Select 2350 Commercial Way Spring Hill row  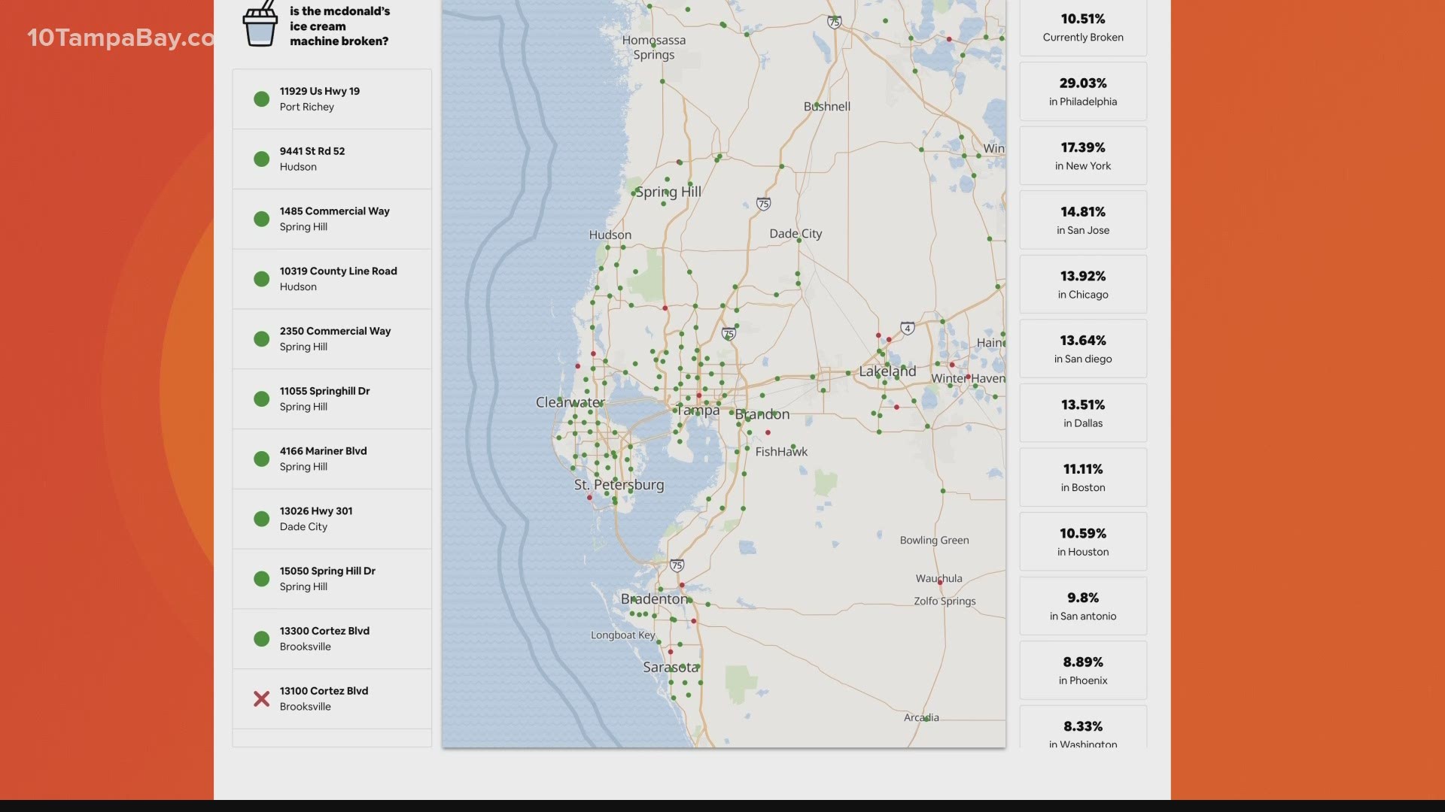(332, 339)
